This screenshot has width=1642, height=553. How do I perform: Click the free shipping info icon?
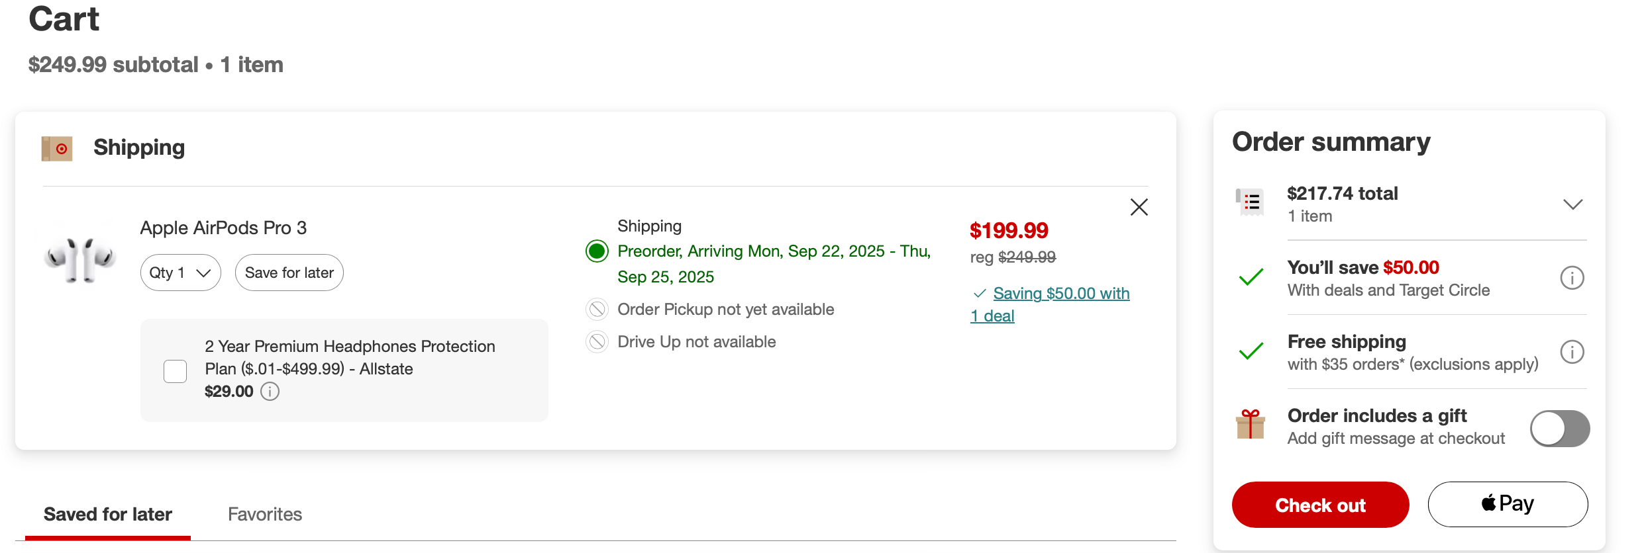tap(1572, 352)
